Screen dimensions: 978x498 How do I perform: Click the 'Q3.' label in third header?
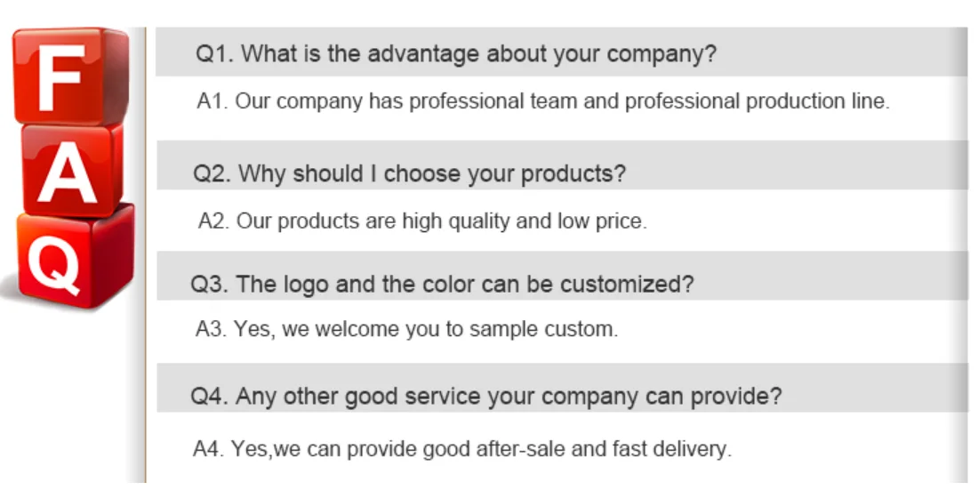(210, 285)
